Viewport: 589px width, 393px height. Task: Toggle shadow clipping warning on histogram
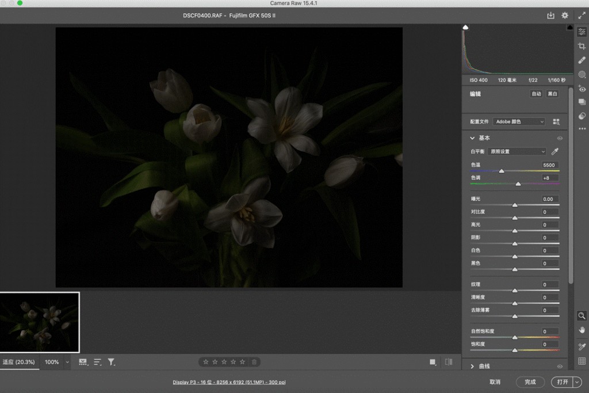tap(465, 26)
